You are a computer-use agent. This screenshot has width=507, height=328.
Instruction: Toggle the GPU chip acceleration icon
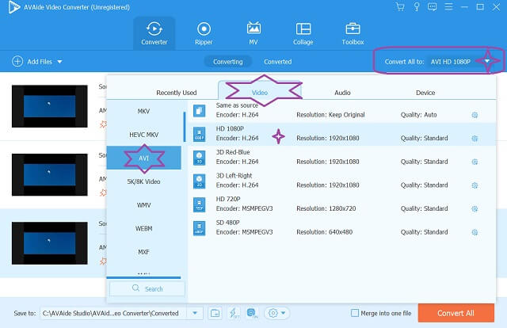(252, 313)
